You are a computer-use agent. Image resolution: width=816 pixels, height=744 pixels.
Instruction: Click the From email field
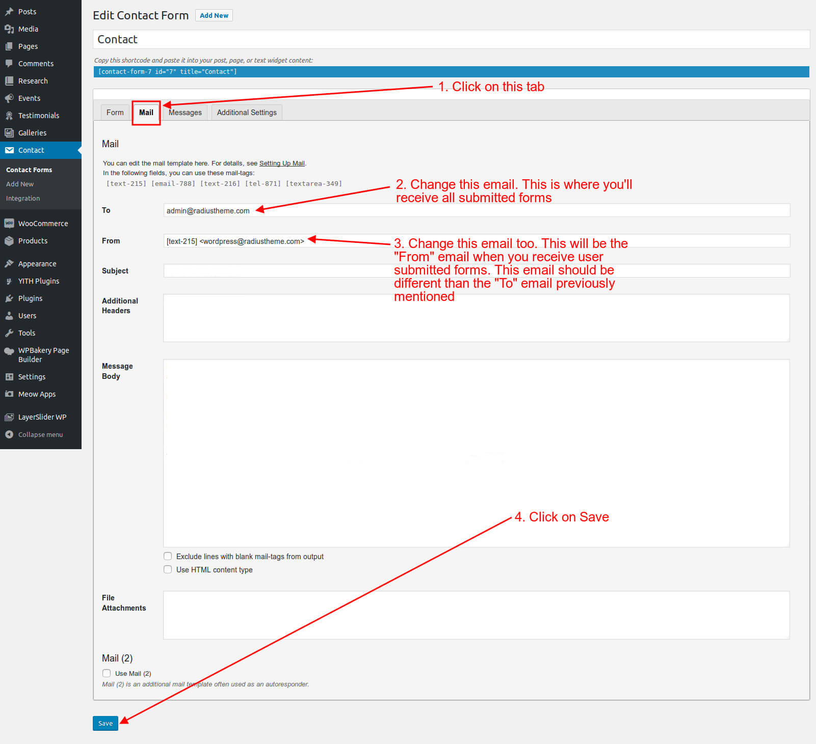click(x=477, y=241)
